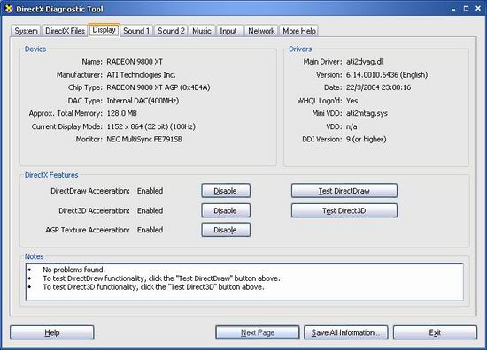The height and width of the screenshot is (350, 487).
Task: Click the 'Drivers' group heading
Action: [300, 49]
